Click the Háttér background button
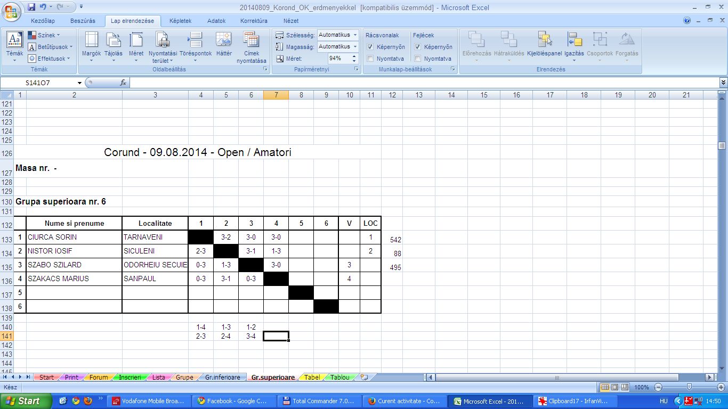 pyautogui.click(x=224, y=45)
